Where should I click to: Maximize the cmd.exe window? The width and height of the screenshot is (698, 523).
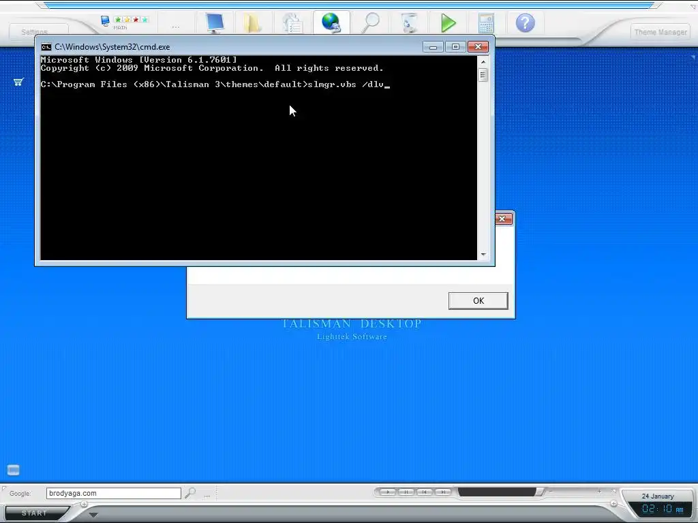455,47
